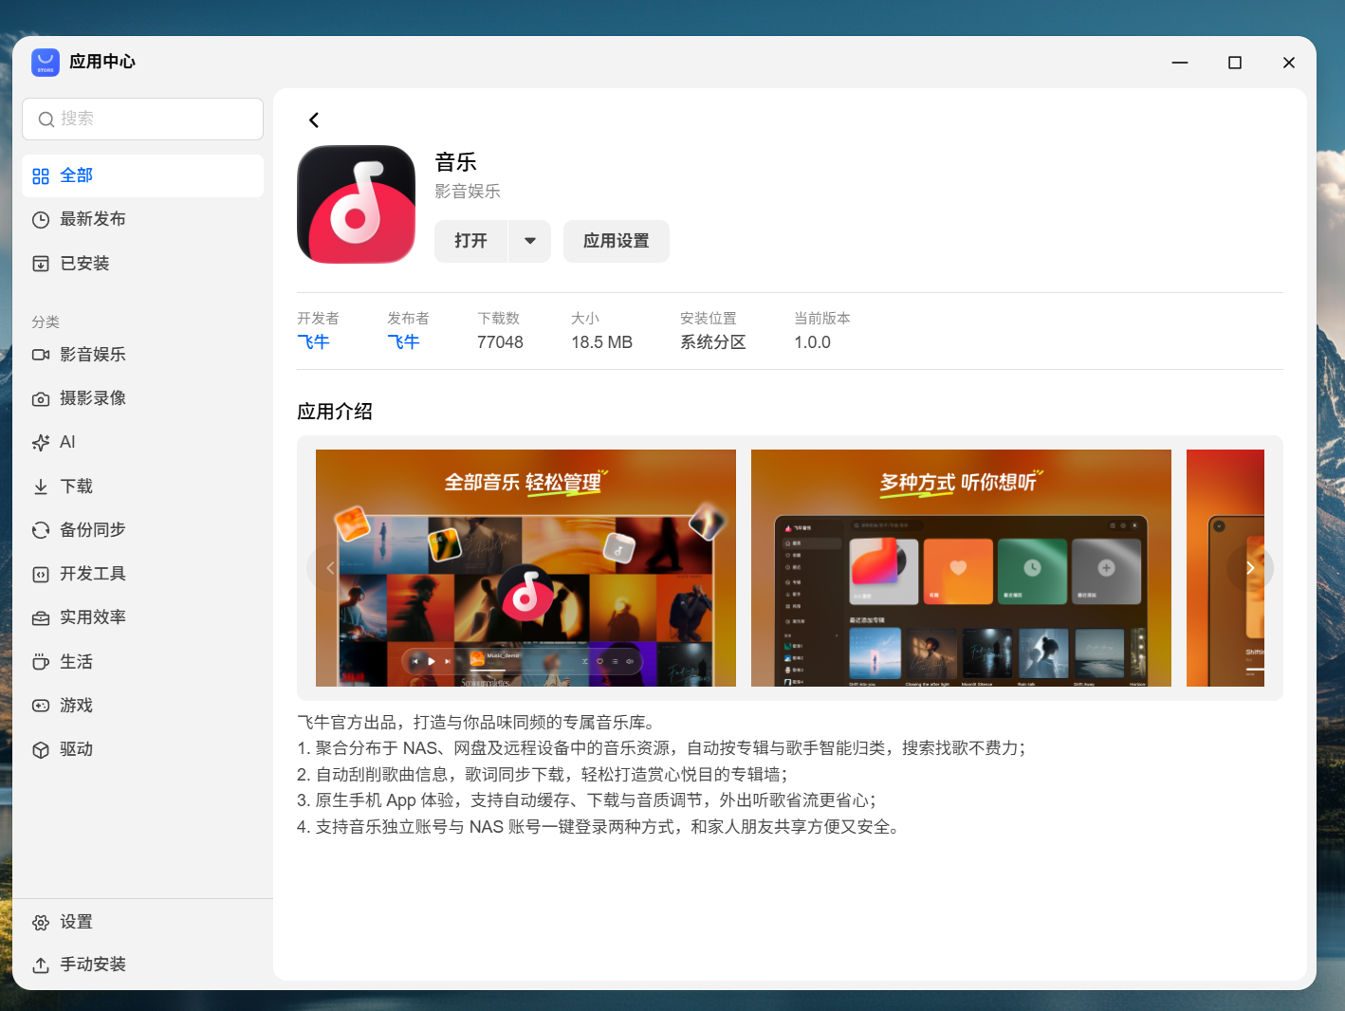Viewport: 1345px width, 1011px height.
Task: Open the 最新发布 section
Action: (142, 219)
